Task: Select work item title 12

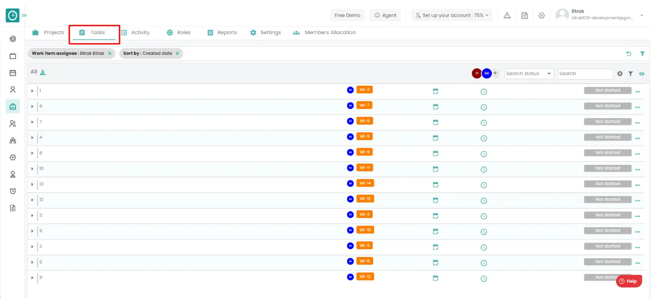Action: (42, 200)
